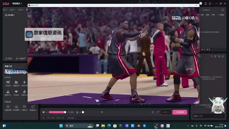Switch to the 日榜 tab
Viewport: 229px width, 129px height.
pos(202,15)
